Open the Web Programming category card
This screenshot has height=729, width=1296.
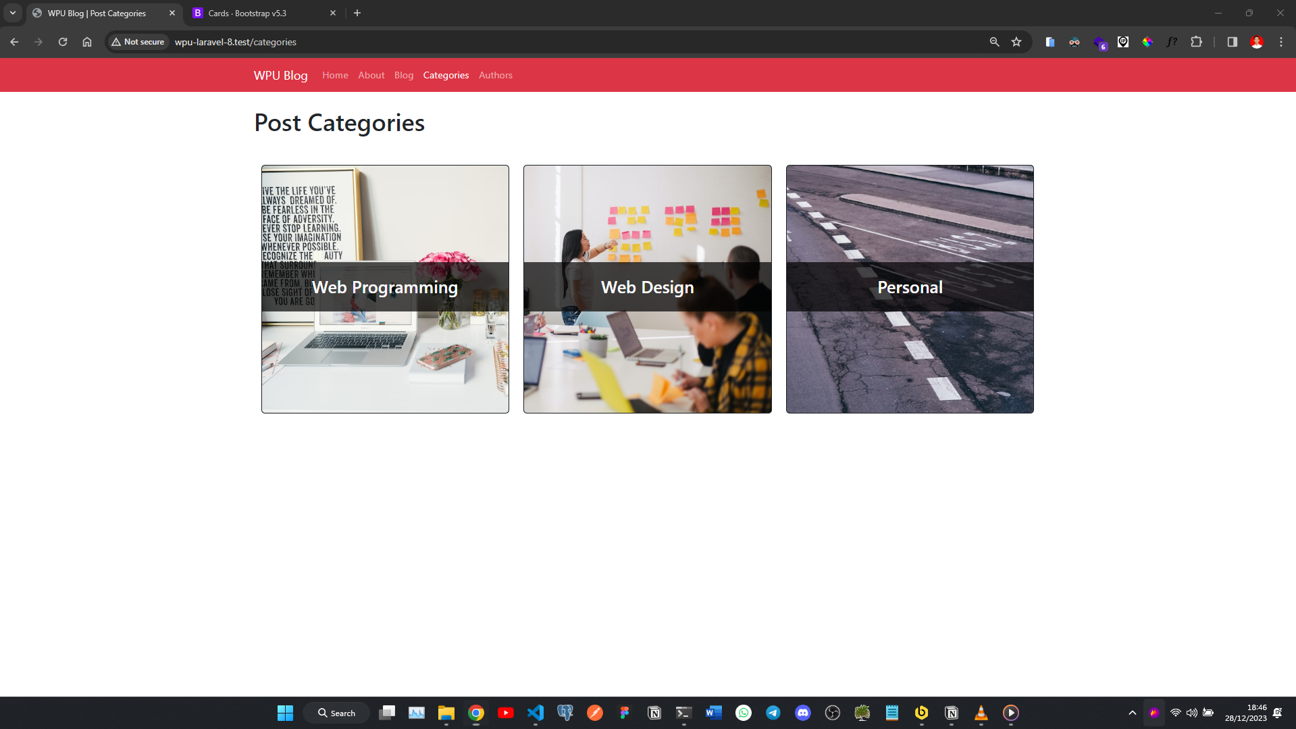pos(385,288)
